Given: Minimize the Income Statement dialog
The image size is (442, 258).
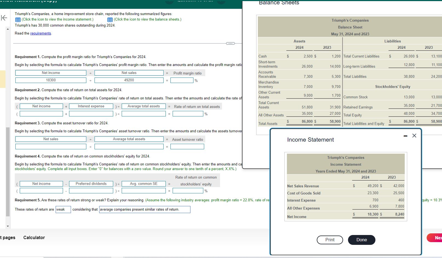Looking at the screenshot, I should (406, 136).
